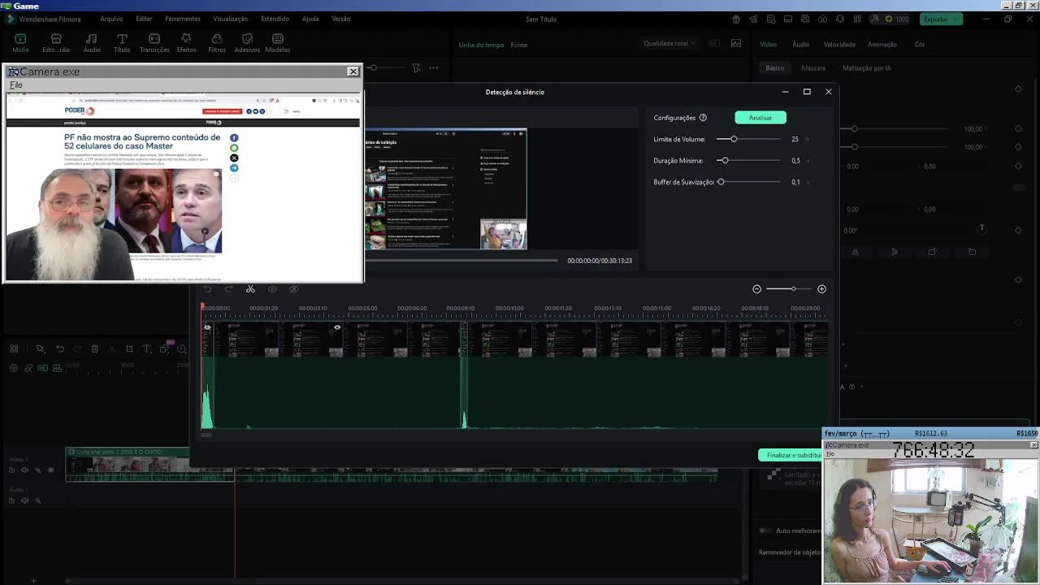Open the Efeitos library tab
The width and height of the screenshot is (1040, 585).
point(186,43)
